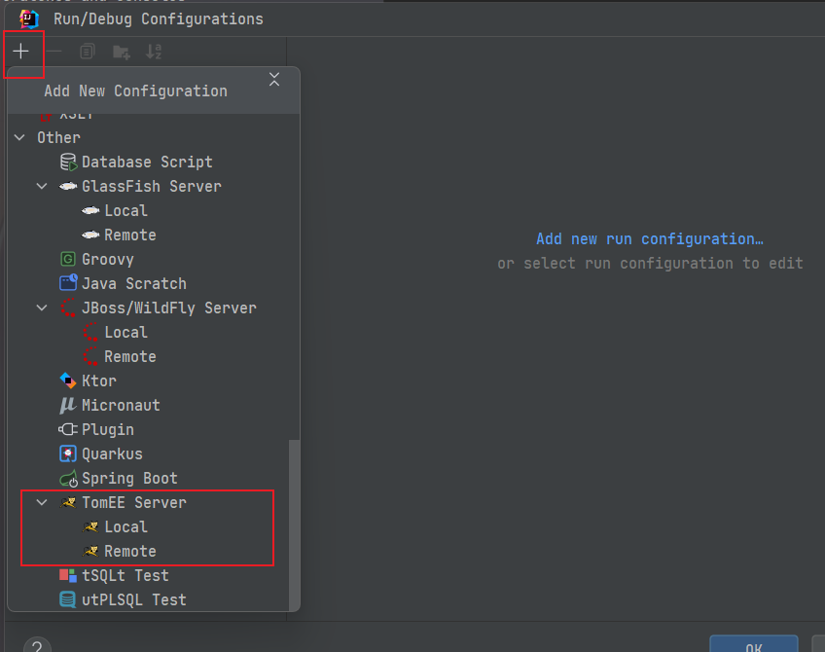Click the TomEE Server cat icon
Image resolution: width=825 pixels, height=652 pixels.
(x=68, y=502)
